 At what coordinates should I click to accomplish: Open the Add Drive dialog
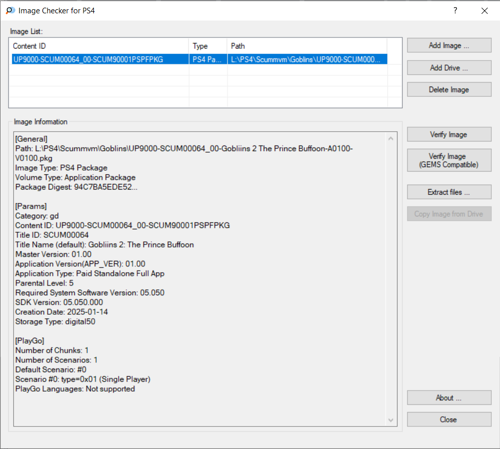(449, 68)
